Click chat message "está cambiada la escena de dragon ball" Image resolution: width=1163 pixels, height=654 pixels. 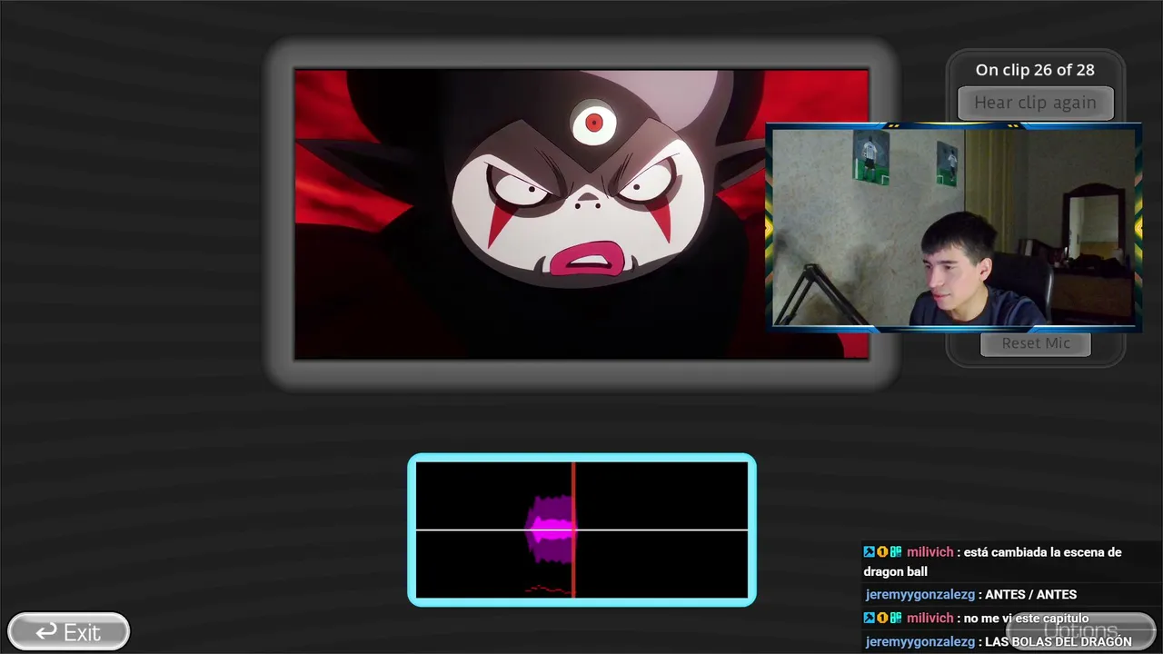click(992, 562)
